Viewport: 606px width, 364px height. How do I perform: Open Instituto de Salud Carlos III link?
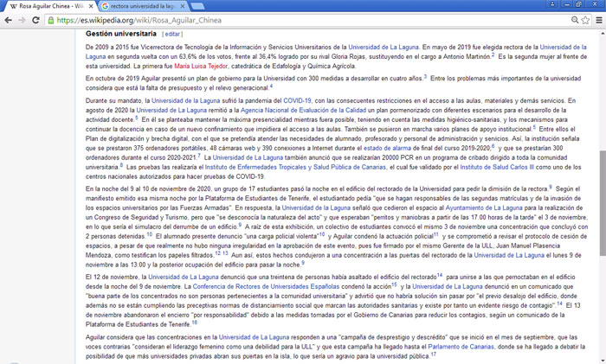[x=497, y=167]
